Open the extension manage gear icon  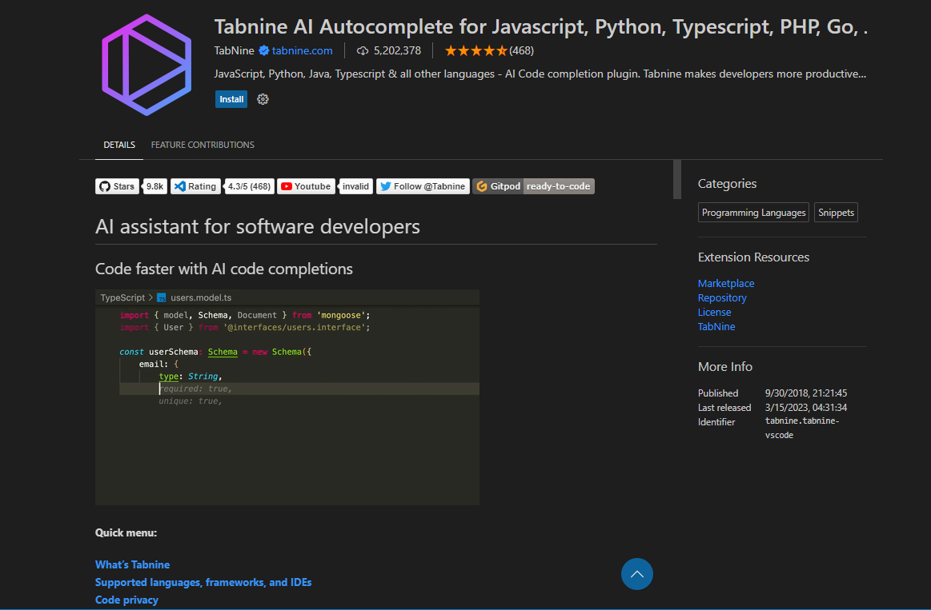tap(263, 99)
